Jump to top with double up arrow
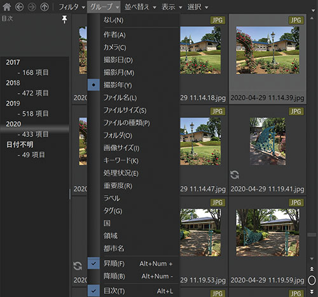 [x=312, y=269]
